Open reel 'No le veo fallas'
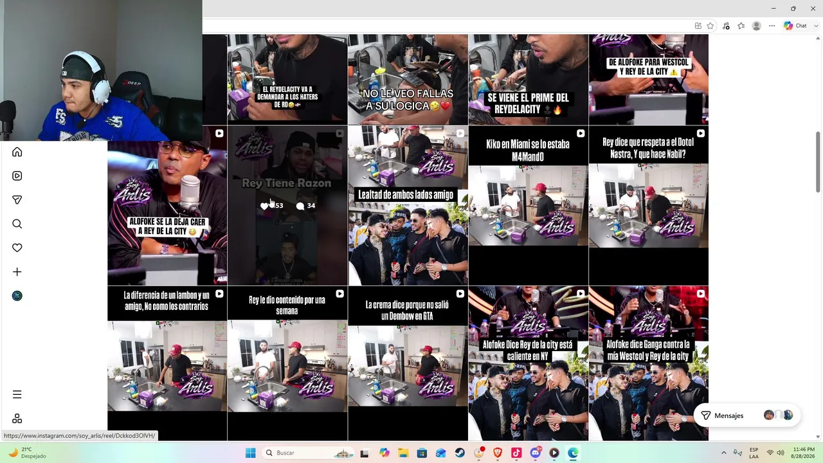Viewport: 823px width, 463px height. 408,80
